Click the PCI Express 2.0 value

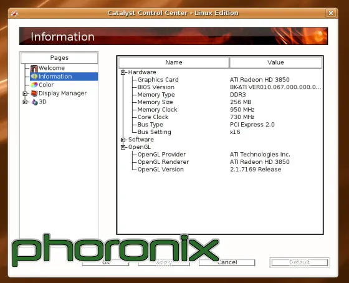pos(252,125)
